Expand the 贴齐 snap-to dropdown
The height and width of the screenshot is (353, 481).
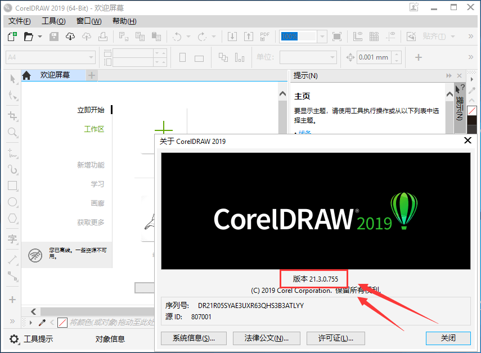(x=452, y=37)
